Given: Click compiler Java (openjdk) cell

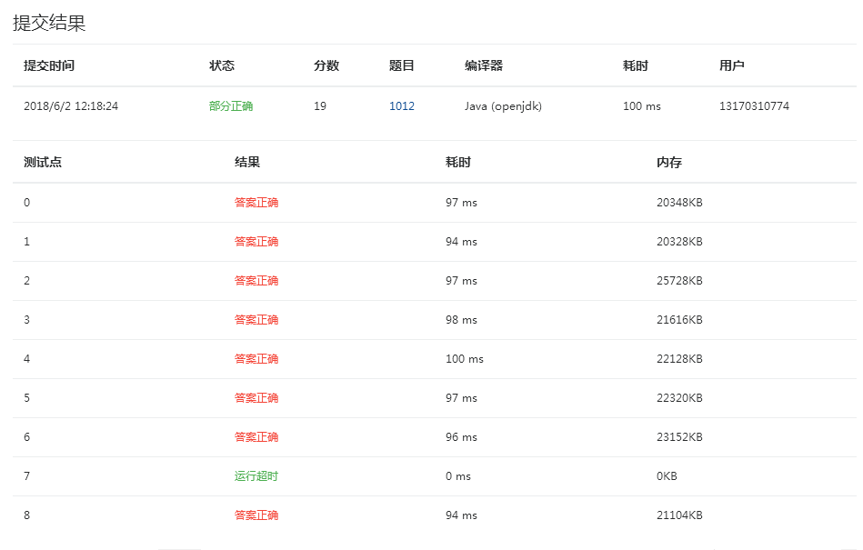Looking at the screenshot, I should click(503, 106).
